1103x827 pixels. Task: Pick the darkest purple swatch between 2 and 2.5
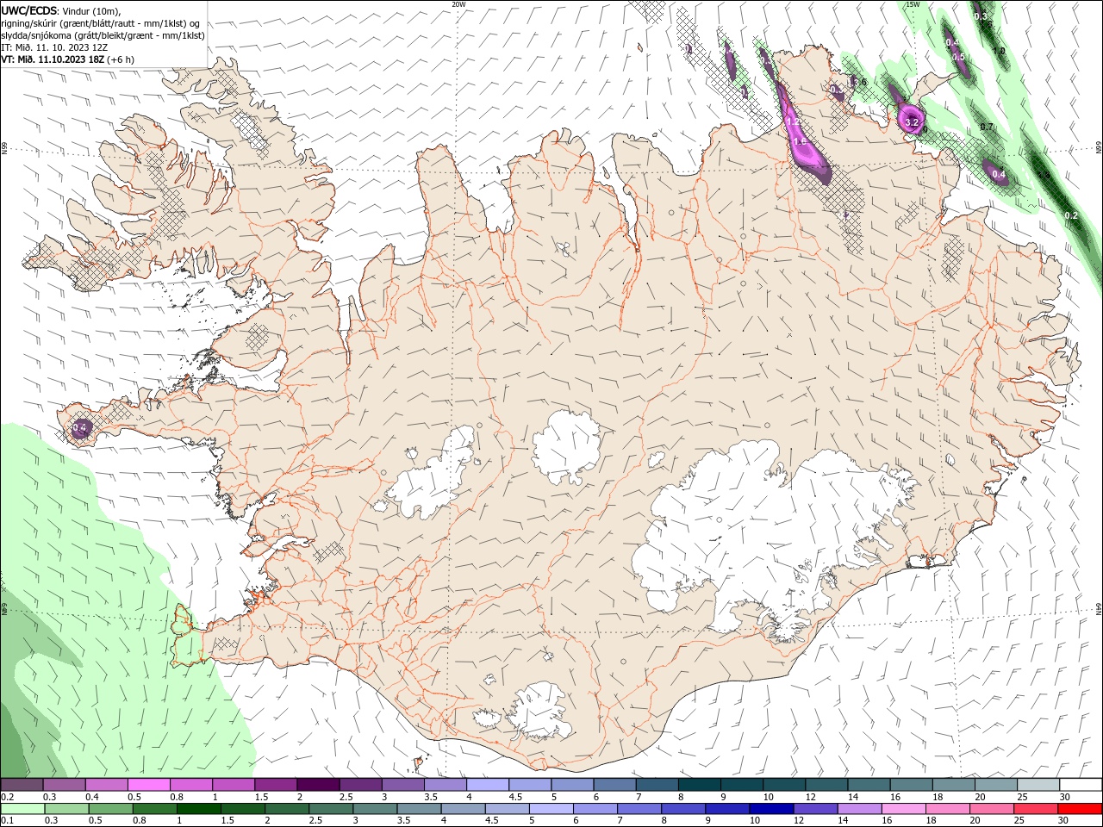[x=318, y=785]
